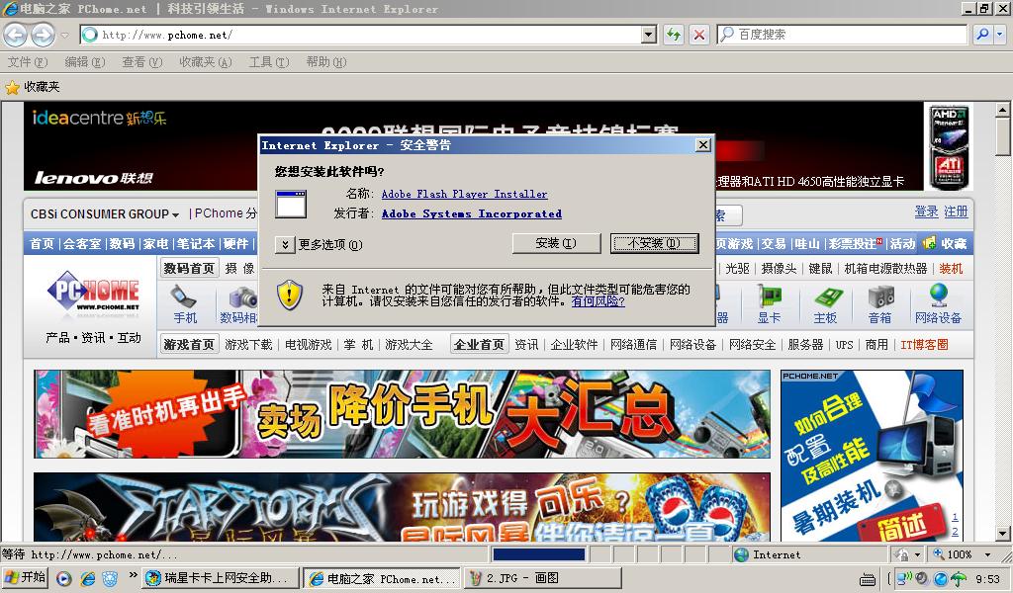
Task: Click the StarStorms Pepsi game banner
Action: point(402,507)
